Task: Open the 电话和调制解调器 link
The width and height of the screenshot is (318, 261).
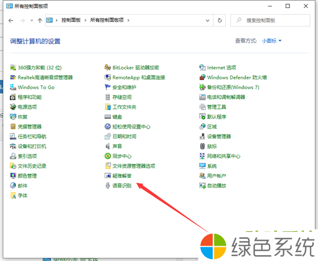Action: coord(226,97)
